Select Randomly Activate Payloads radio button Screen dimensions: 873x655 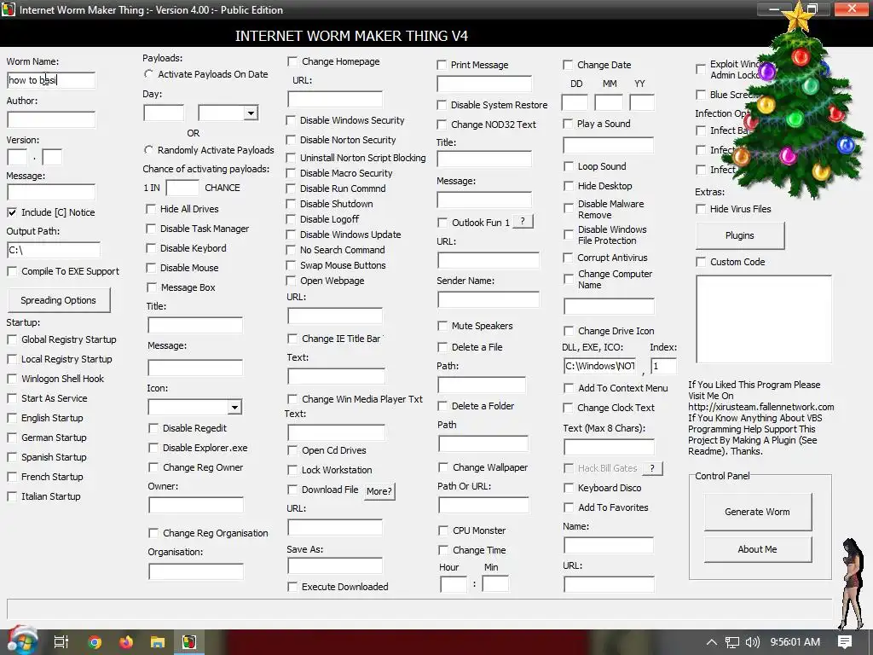click(148, 150)
